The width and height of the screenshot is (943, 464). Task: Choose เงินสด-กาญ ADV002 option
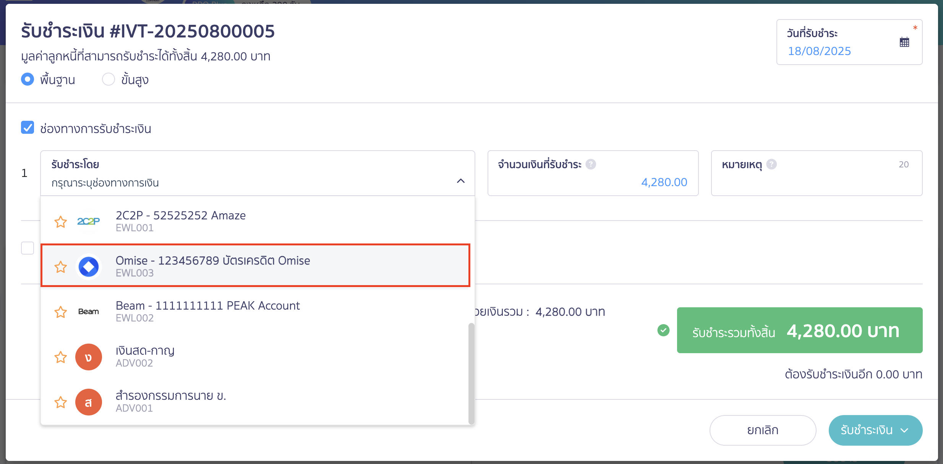[x=255, y=357]
